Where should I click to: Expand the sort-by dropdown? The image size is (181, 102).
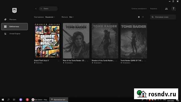[x=50, y=17]
